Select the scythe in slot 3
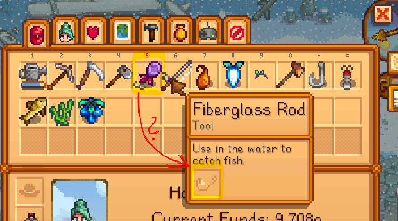 point(90,76)
